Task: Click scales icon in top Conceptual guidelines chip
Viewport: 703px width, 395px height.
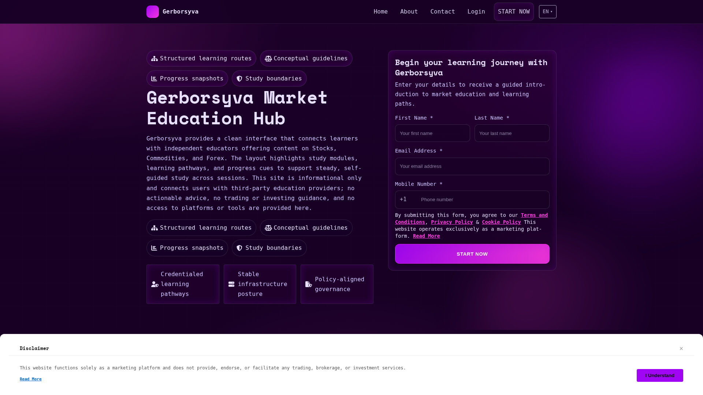Action: 268,59
